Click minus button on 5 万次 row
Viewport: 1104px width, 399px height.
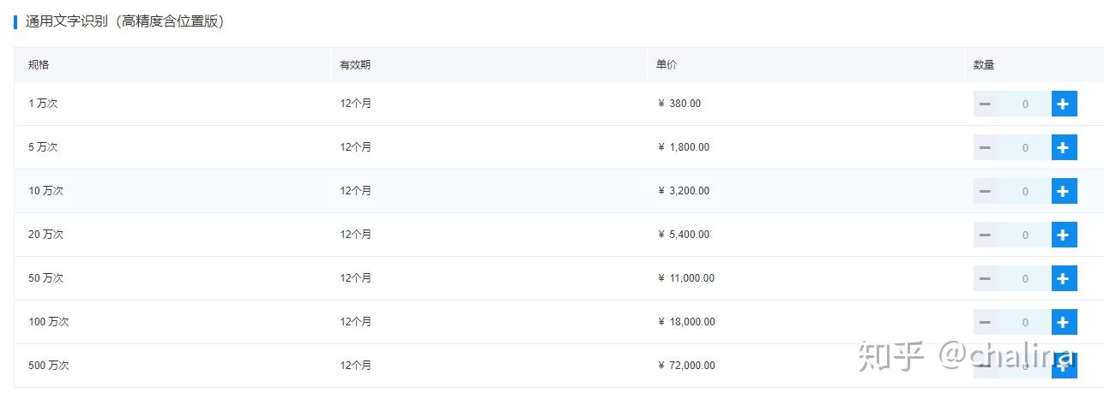click(986, 147)
